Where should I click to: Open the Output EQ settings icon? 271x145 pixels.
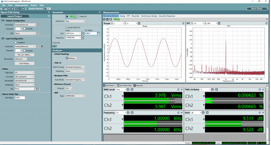pos(39,33)
